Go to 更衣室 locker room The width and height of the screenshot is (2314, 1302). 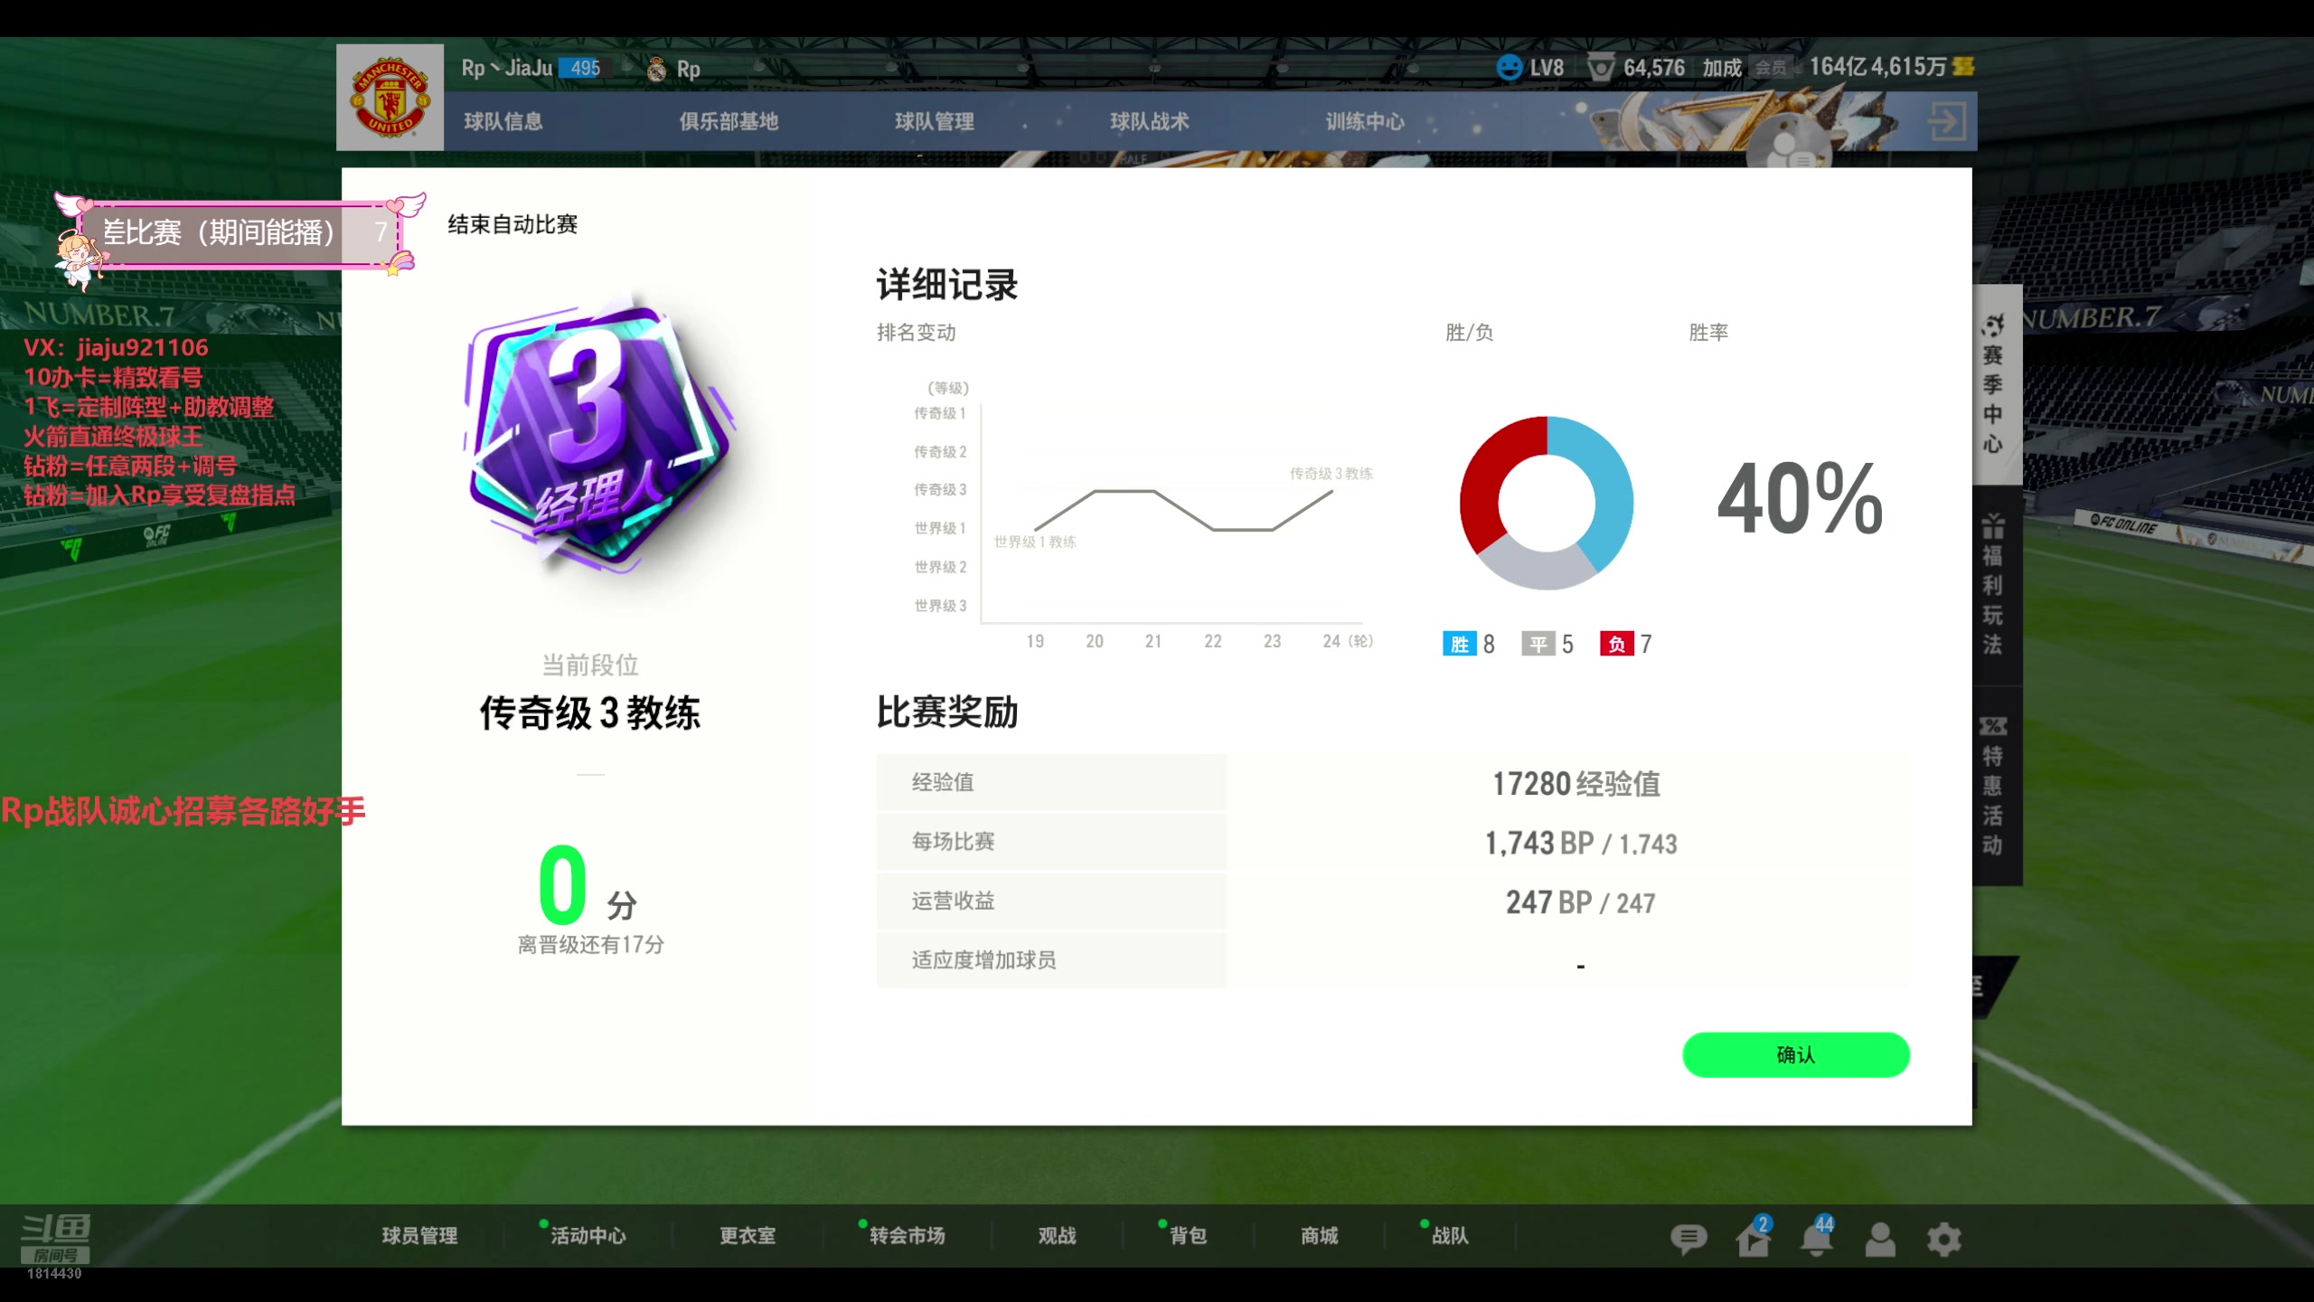[x=748, y=1235]
